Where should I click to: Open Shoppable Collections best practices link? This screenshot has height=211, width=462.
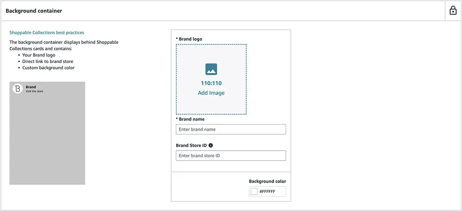(47, 33)
